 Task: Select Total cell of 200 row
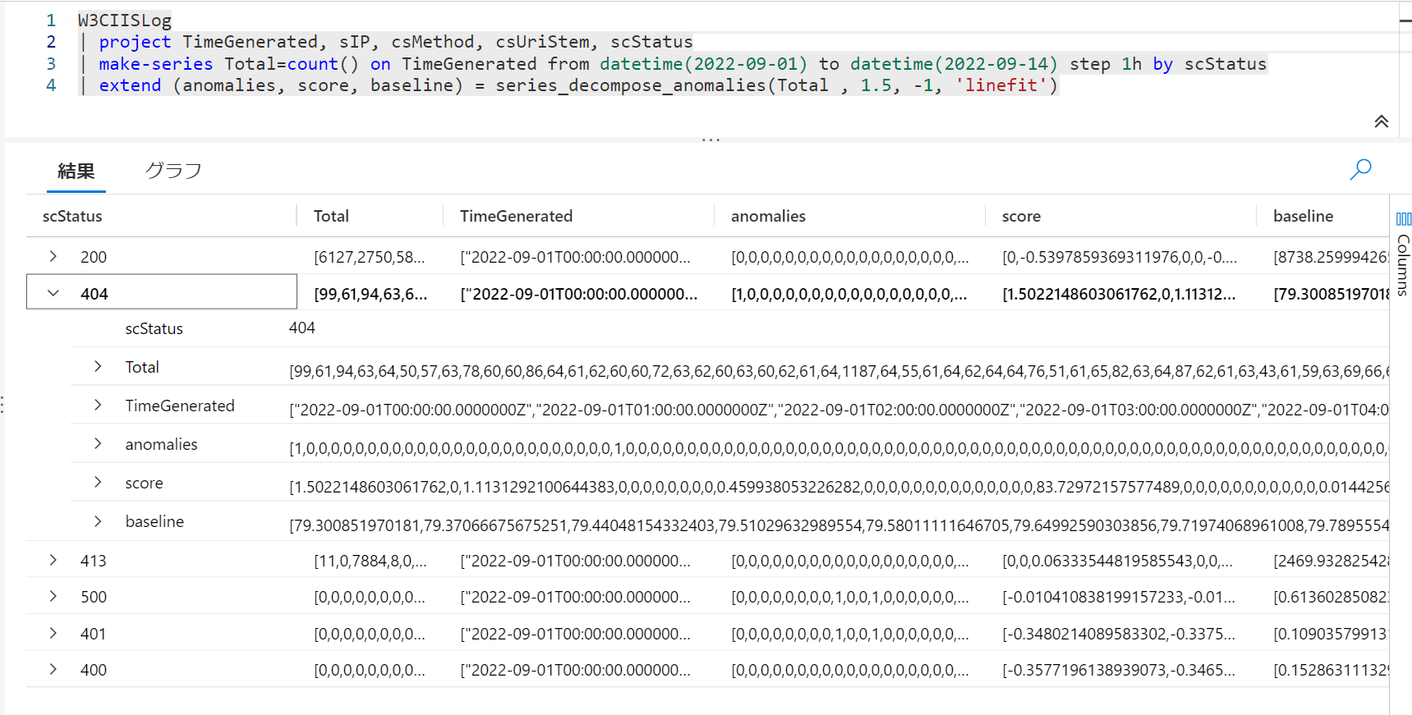pyautogui.click(x=370, y=257)
